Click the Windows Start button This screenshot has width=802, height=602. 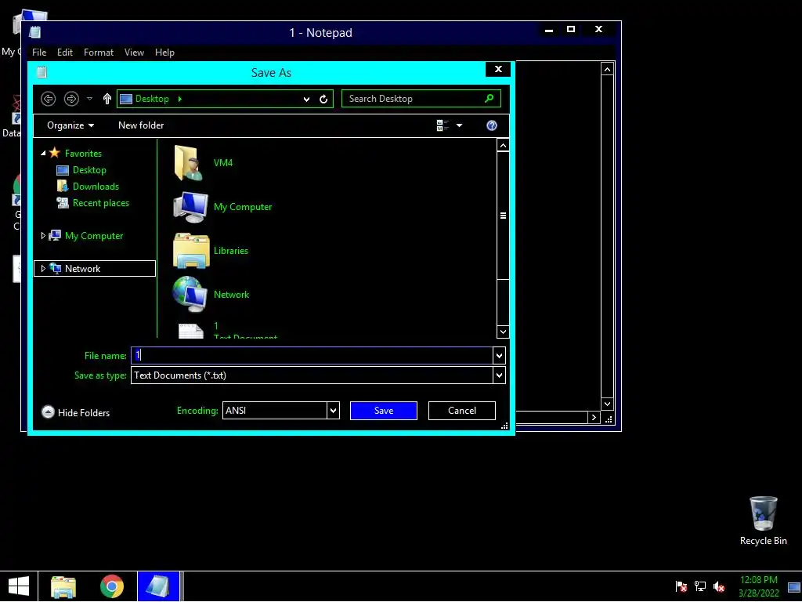(19, 586)
